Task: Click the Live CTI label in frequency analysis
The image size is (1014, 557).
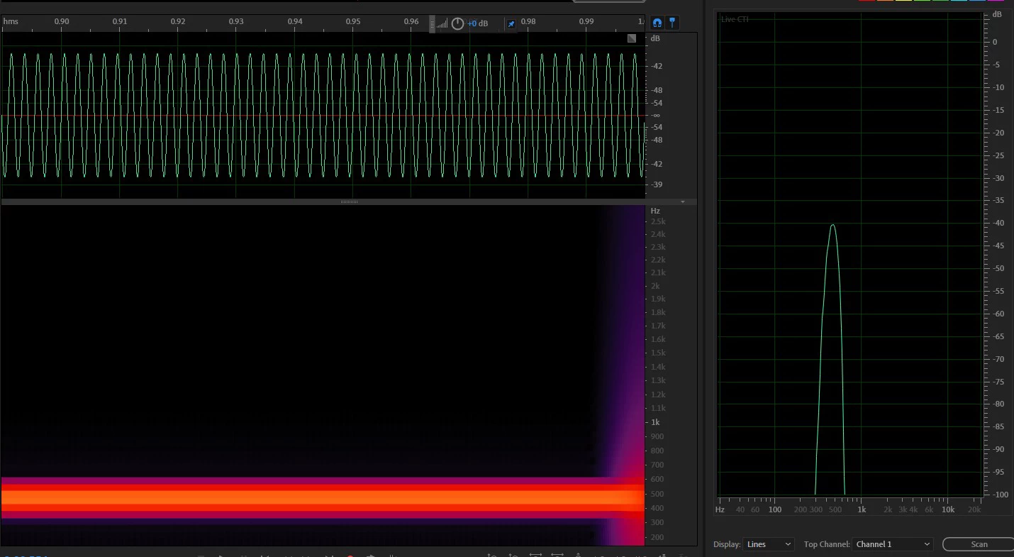Action: (735, 19)
